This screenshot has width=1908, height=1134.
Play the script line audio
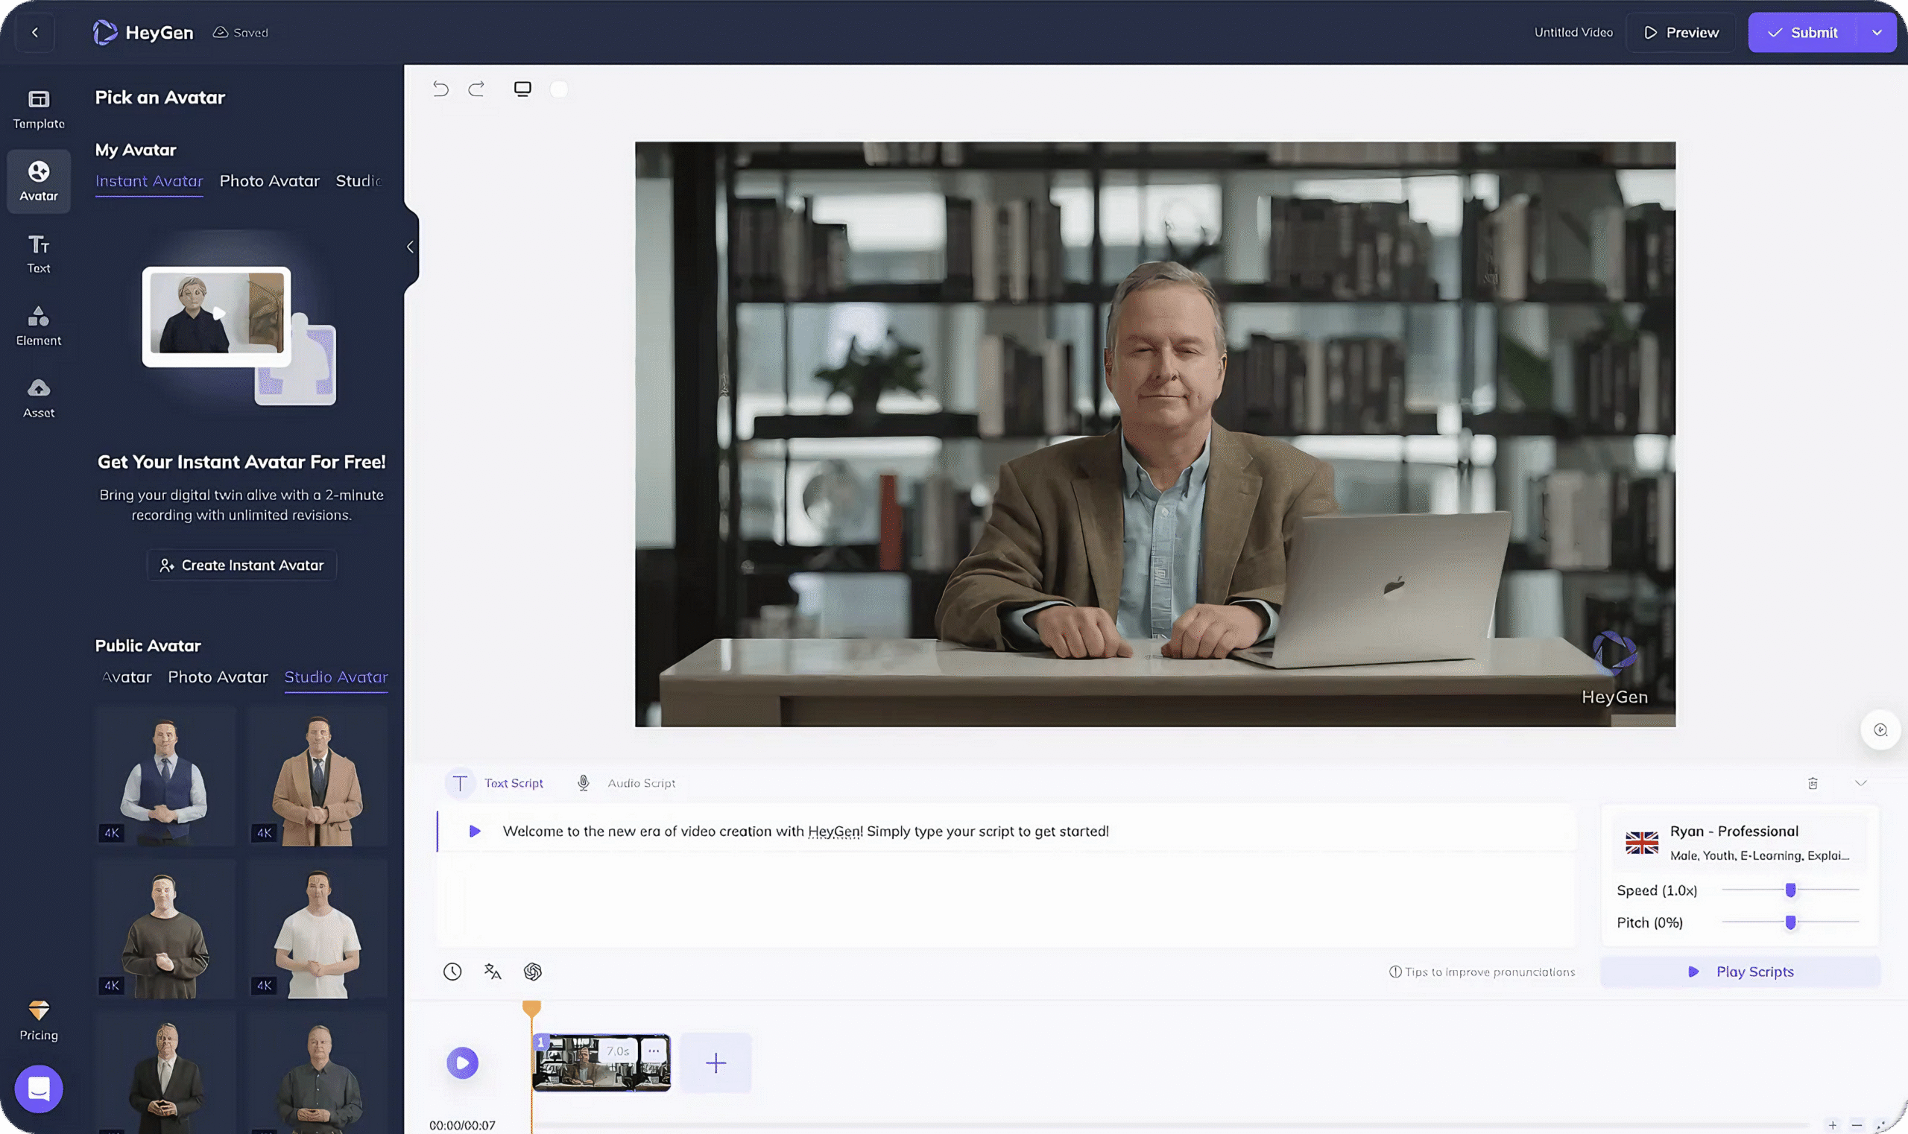(x=474, y=831)
